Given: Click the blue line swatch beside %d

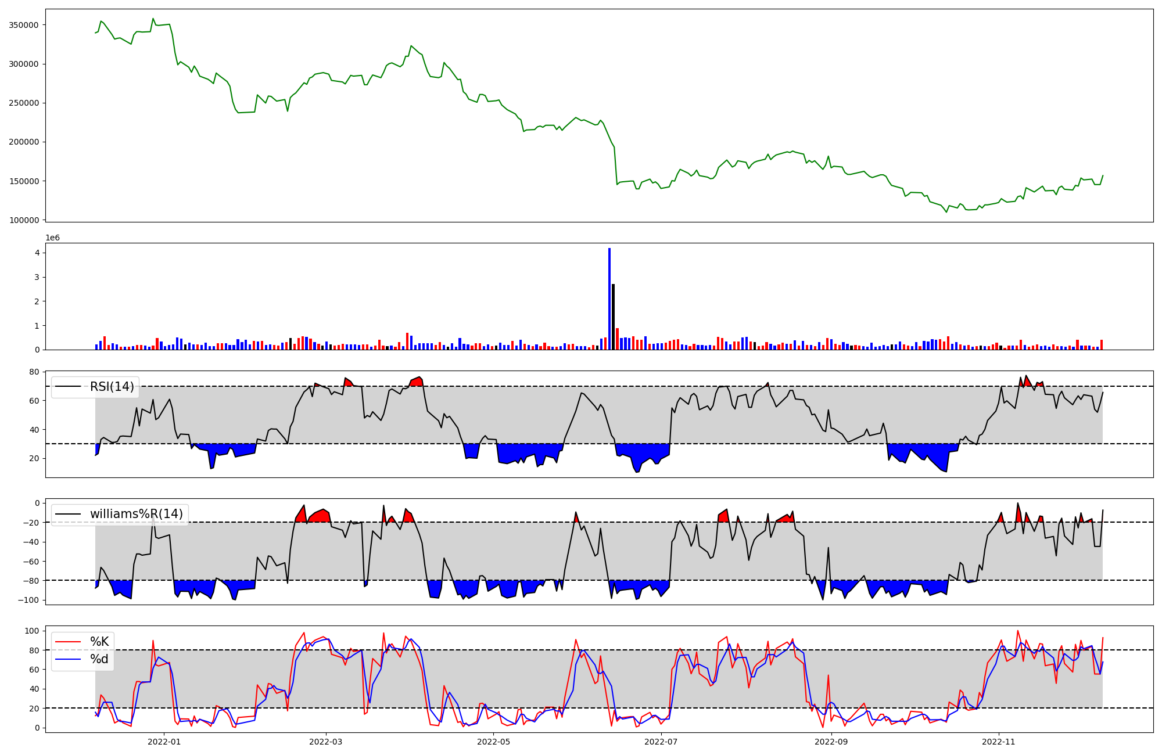Looking at the screenshot, I should pyautogui.click(x=67, y=659).
